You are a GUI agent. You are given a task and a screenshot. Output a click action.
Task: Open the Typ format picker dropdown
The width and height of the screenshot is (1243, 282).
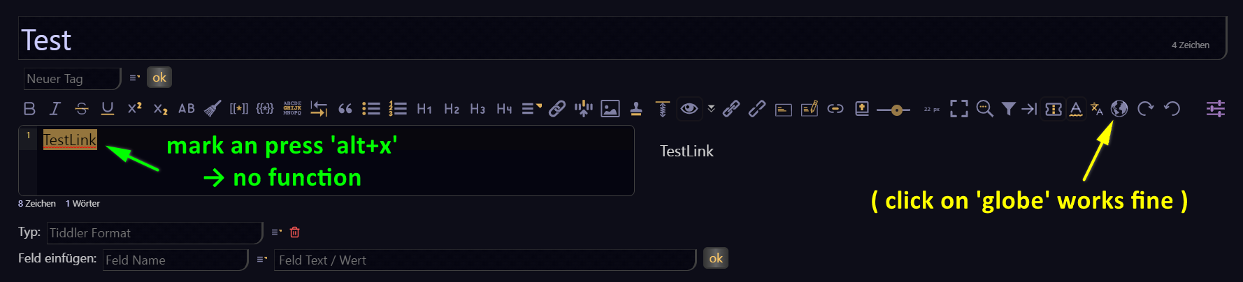277,232
